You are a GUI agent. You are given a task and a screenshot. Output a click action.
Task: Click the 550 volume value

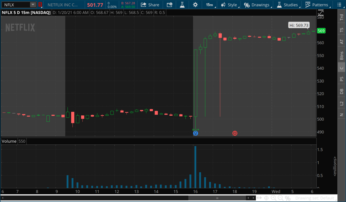point(22,141)
